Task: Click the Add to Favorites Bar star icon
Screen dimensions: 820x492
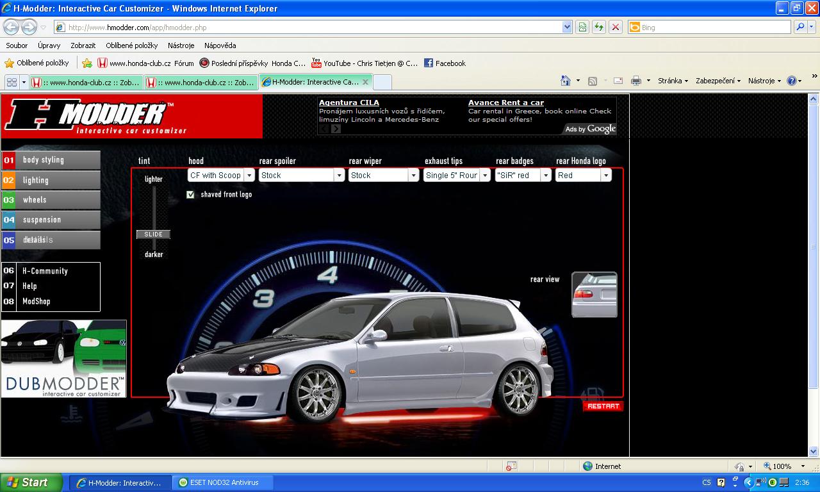Action: coord(87,63)
